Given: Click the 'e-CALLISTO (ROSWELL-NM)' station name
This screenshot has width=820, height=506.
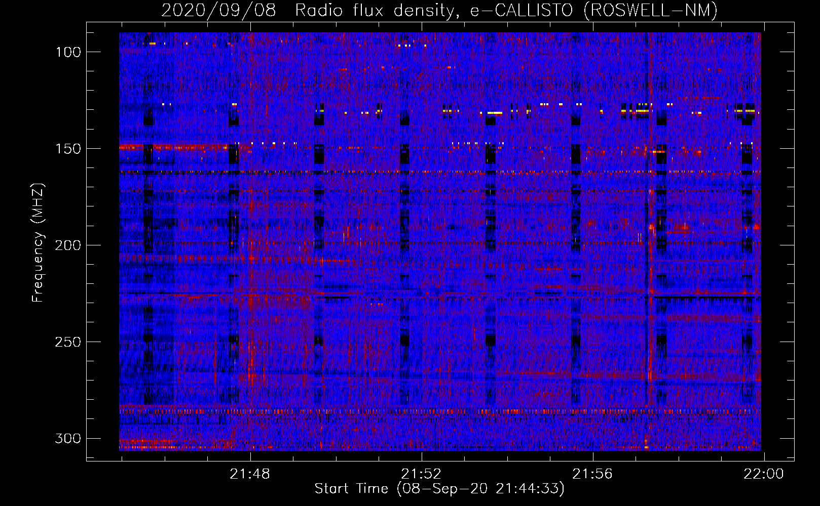Looking at the screenshot, I should [594, 10].
